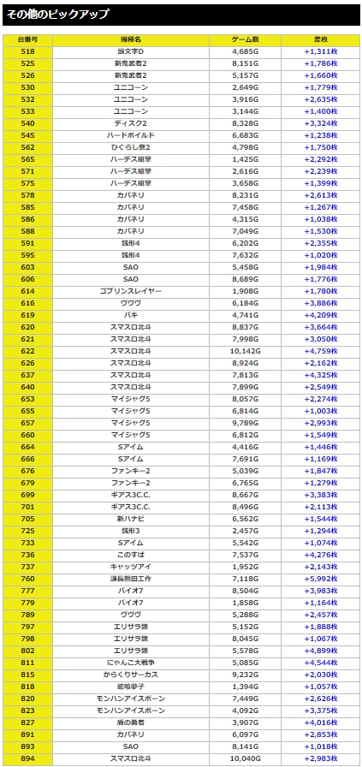Select machine number 789 cell
Image resolution: width=362 pixels, height=767 pixels.
click(28, 615)
